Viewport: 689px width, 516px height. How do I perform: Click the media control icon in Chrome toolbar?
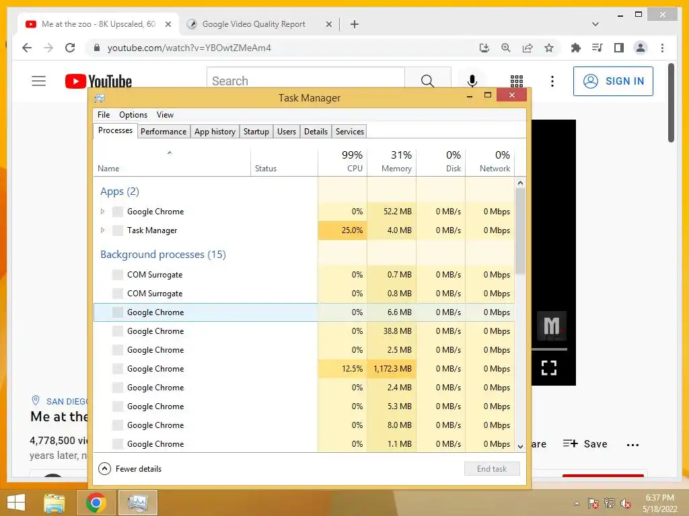tap(597, 48)
